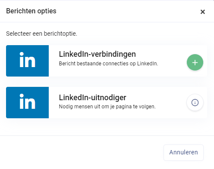
Task: Select the LinkedIn-uitnodiger heading
Action: click(x=93, y=98)
